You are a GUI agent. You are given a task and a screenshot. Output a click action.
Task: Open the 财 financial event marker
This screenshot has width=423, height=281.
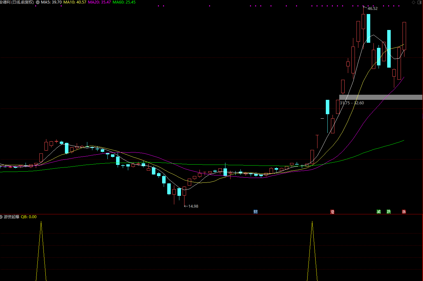point(255,212)
